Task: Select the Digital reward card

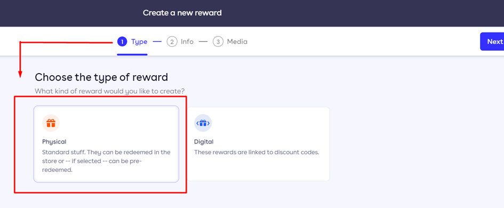Action: click(x=259, y=144)
